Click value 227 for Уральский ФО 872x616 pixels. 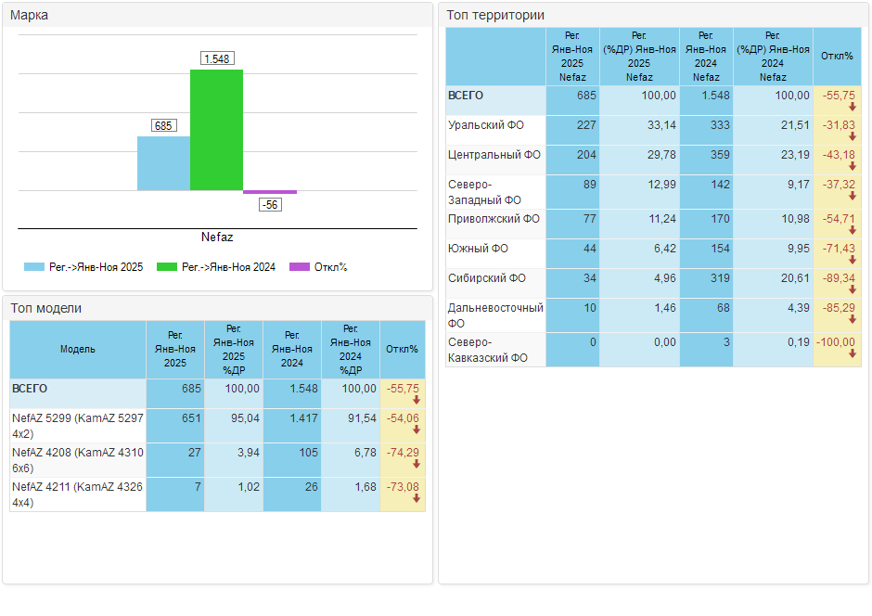(x=586, y=125)
